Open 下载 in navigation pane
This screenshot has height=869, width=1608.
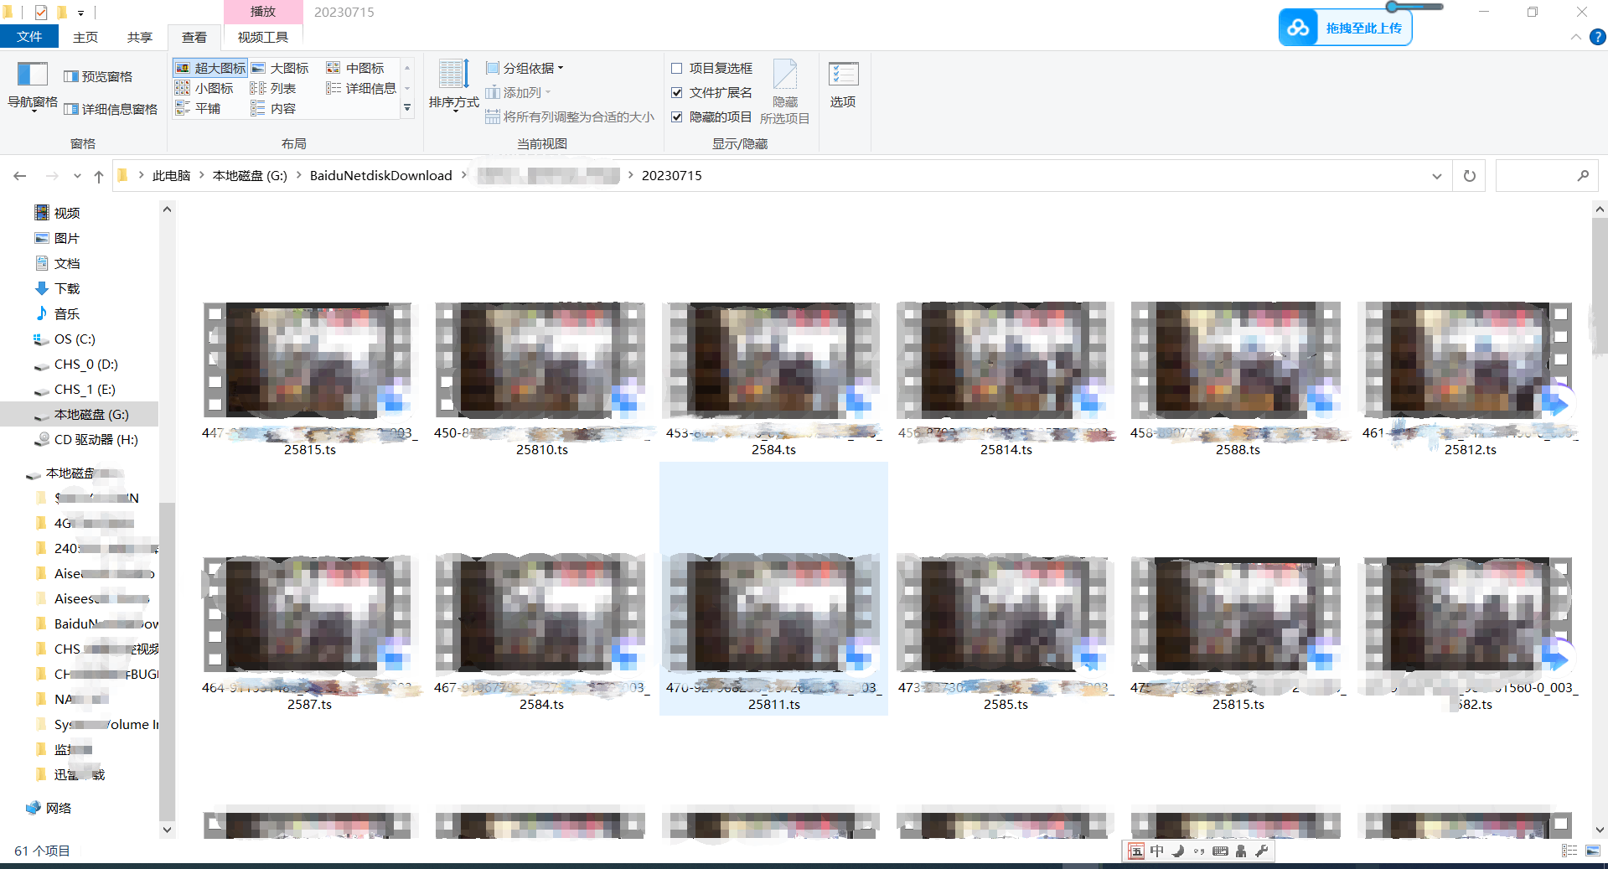pos(67,288)
